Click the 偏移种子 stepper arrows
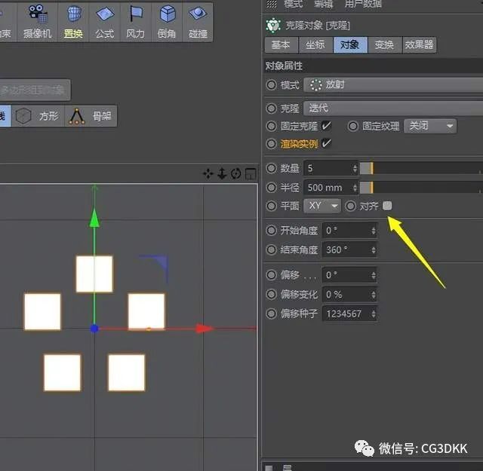 tap(374, 313)
